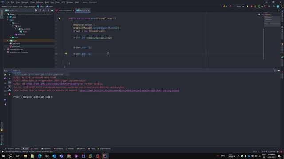The height and width of the screenshot is (159, 284).
Task: Expand the .idea folder node
Action: (8, 17)
